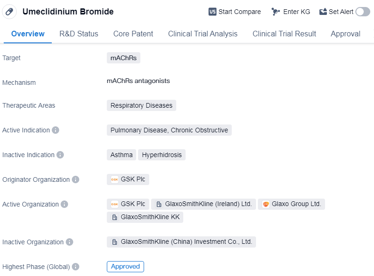Click info icon next to Inactive Indication

click(60, 155)
